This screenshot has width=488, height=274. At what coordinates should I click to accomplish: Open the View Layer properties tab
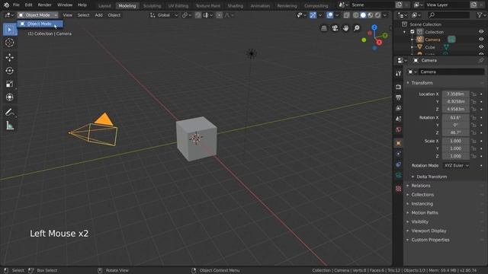[398, 108]
